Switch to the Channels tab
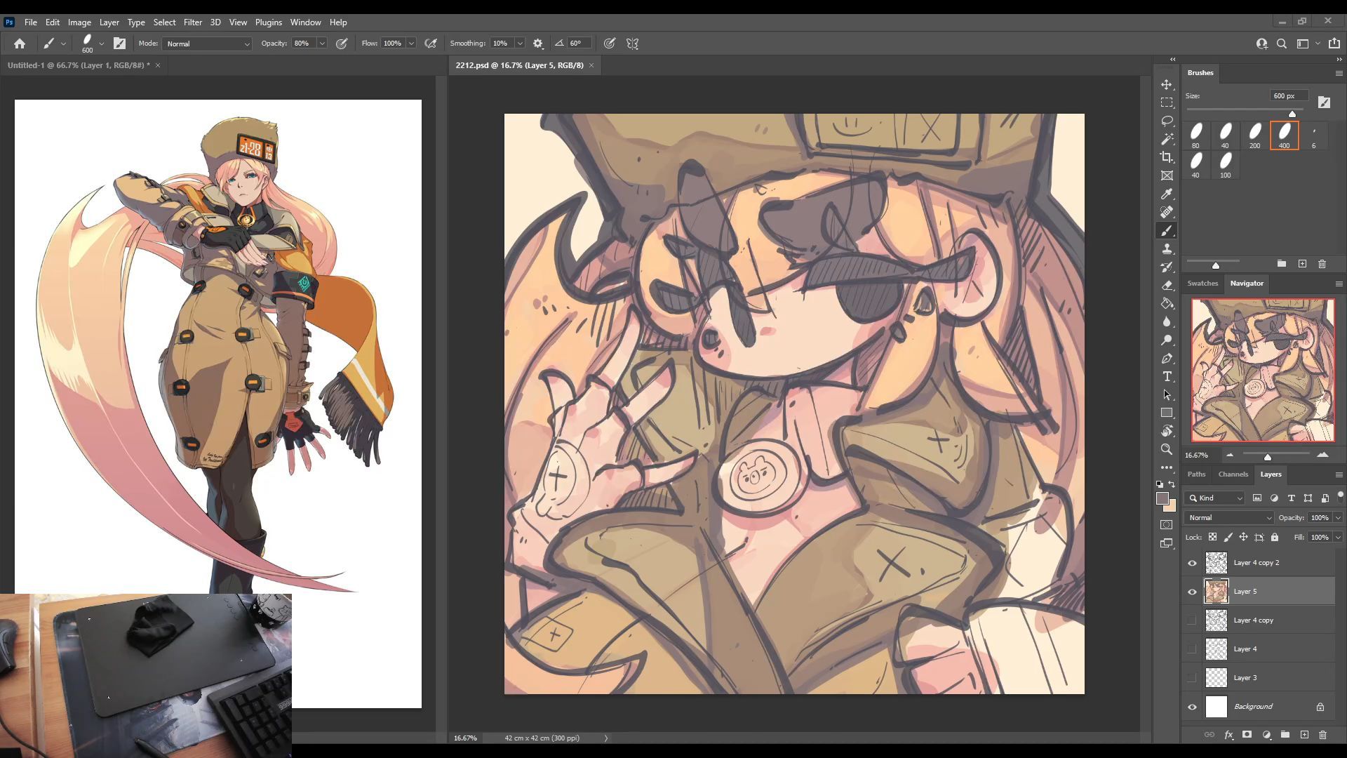The image size is (1347, 758). (x=1233, y=474)
